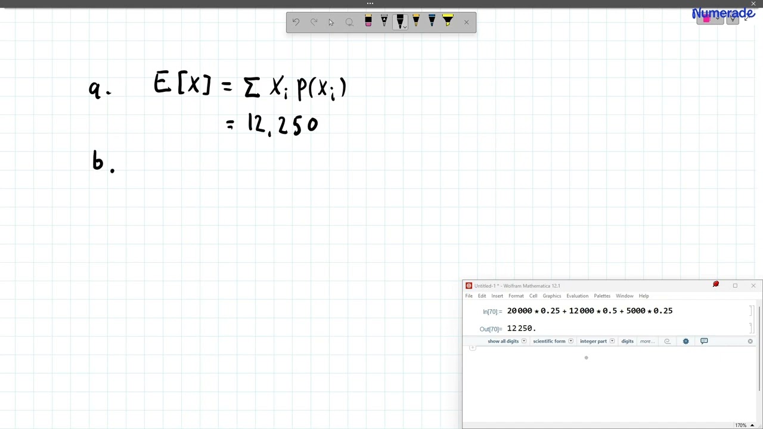763x429 pixels.
Task: Select the Out[70] cell bracket
Action: point(751,328)
